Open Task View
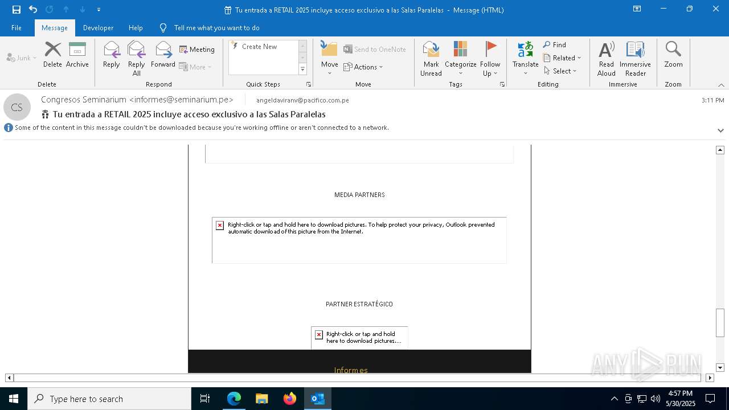The width and height of the screenshot is (729, 410). click(x=205, y=399)
